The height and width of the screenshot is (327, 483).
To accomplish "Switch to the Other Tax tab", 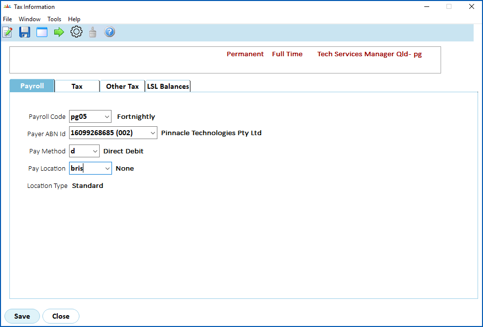I will coord(122,86).
